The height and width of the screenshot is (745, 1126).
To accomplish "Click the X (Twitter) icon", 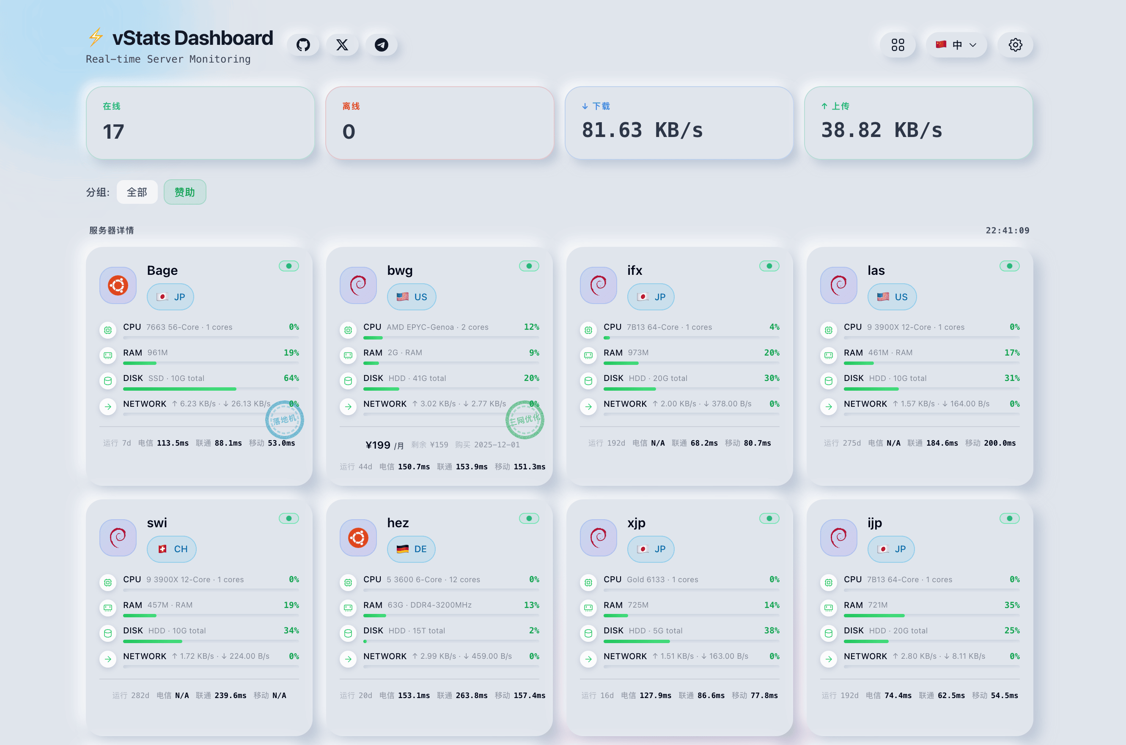I will click(x=342, y=45).
